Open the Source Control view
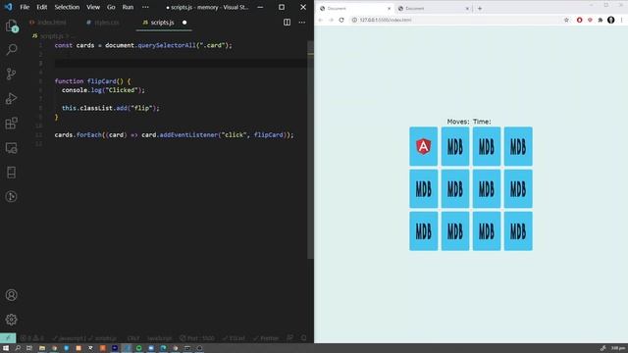 tap(11, 75)
